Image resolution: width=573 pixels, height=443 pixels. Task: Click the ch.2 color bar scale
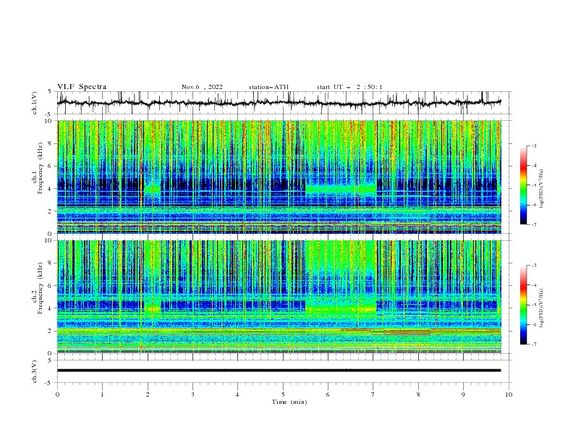click(523, 305)
